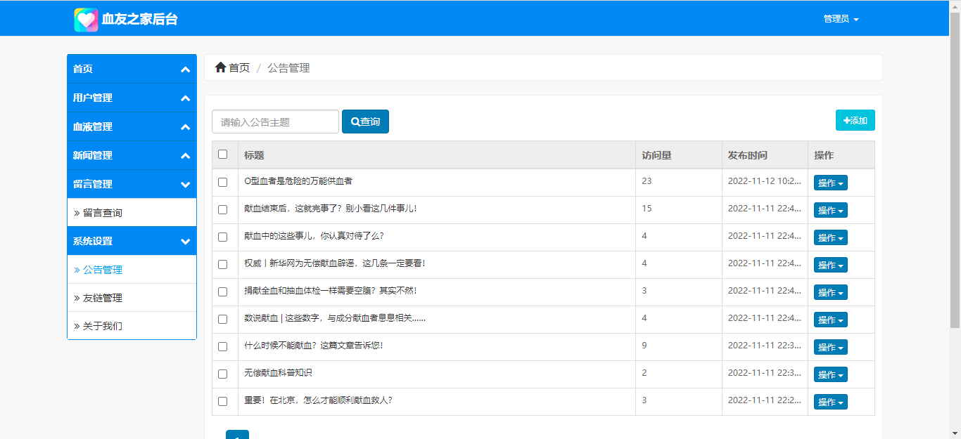
Task: Check the row 什么时候不能献血
Action: point(223,346)
